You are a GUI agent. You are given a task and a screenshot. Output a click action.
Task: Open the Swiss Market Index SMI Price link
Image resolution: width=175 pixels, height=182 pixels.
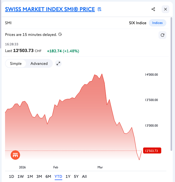coord(50,9)
